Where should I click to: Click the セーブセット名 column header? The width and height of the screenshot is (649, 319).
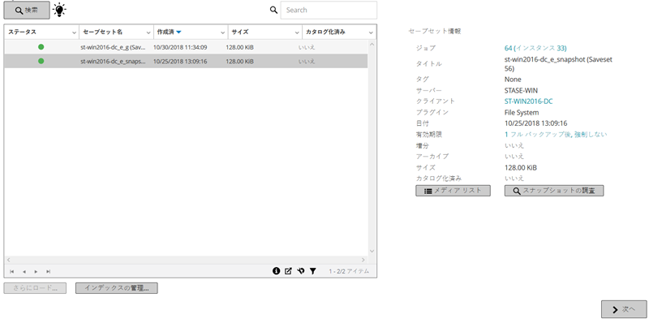point(103,32)
